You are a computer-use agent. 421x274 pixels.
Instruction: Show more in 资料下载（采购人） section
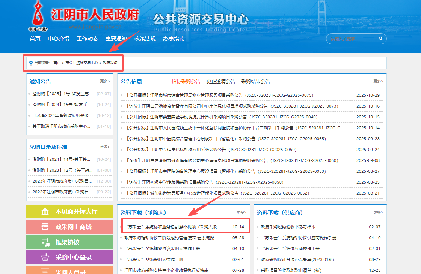pos(241,213)
